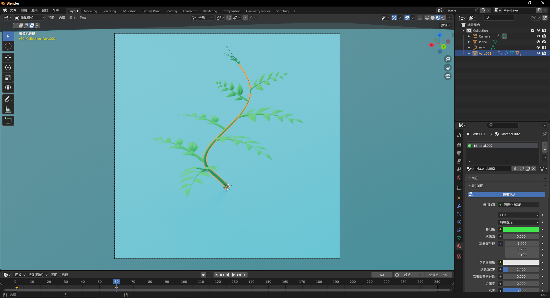Click the current frame field showing 60

point(382,275)
